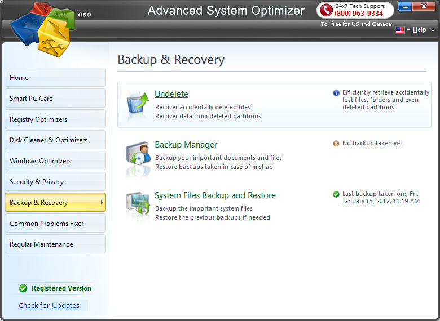Screen dimensions: 440x321
Task: Click the red phone tech support icon
Action: coord(326,10)
